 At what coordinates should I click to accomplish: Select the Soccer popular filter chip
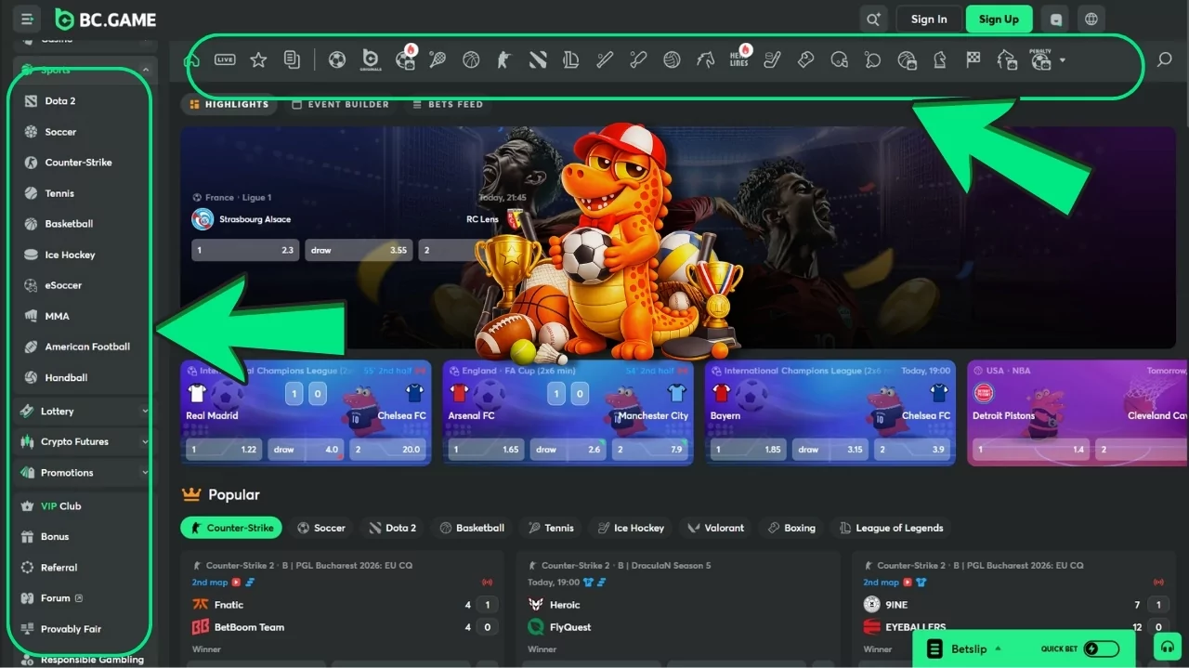(320, 528)
